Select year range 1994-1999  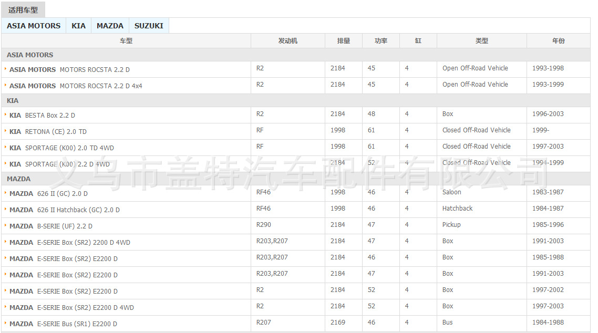click(x=548, y=163)
